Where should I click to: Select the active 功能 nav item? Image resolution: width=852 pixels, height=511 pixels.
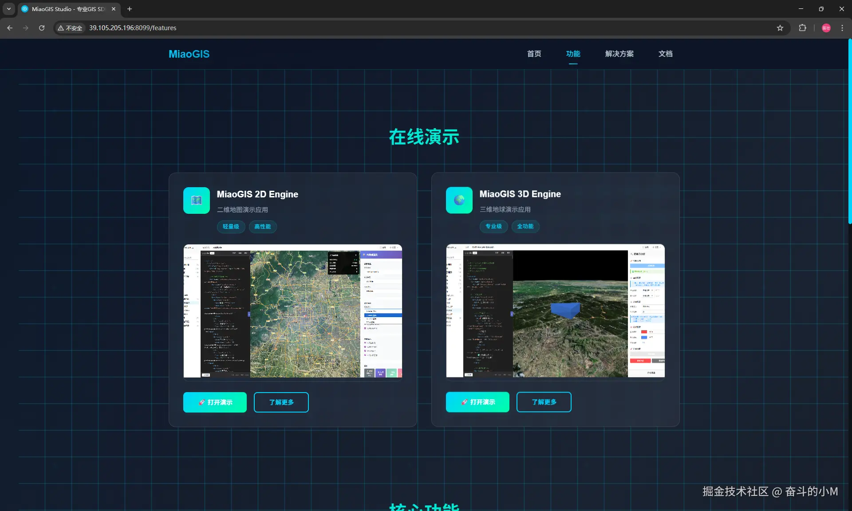pyautogui.click(x=573, y=54)
